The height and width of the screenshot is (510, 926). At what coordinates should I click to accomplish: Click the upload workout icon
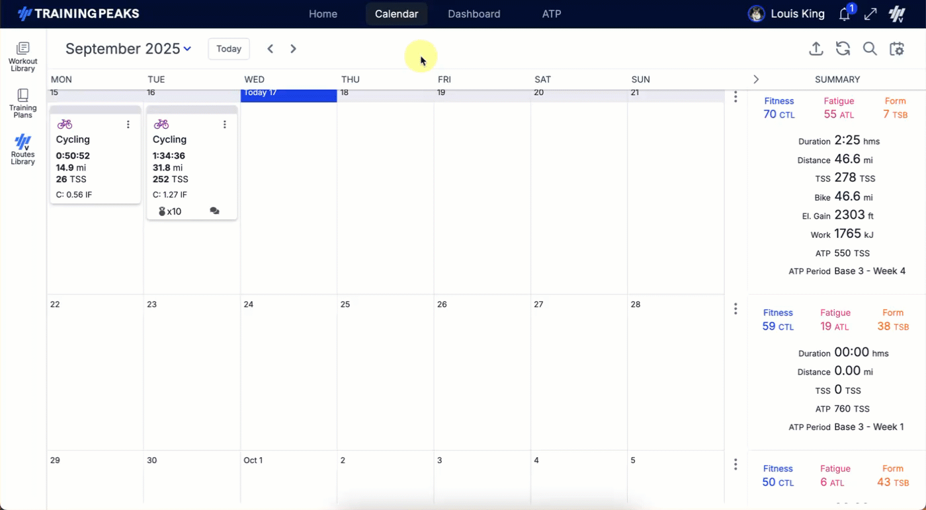coord(816,49)
